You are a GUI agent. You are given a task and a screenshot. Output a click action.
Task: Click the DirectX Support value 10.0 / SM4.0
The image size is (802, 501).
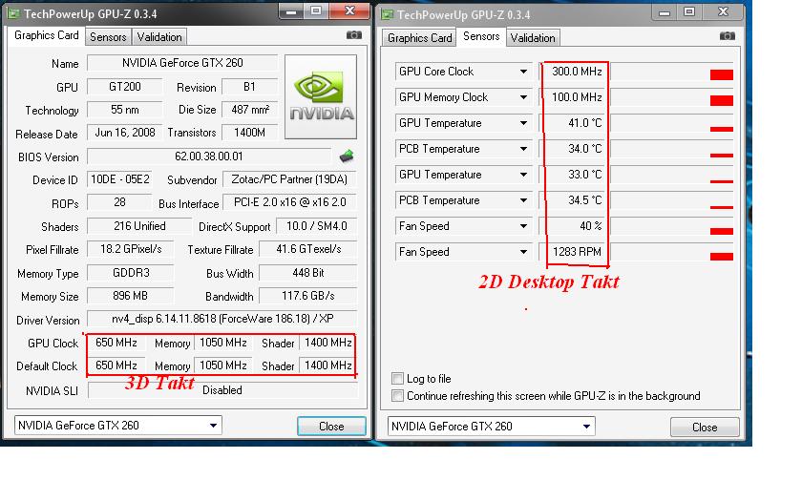click(317, 226)
